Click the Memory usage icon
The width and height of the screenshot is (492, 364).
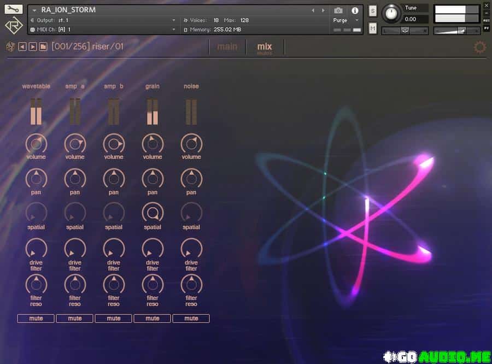pyautogui.click(x=185, y=30)
